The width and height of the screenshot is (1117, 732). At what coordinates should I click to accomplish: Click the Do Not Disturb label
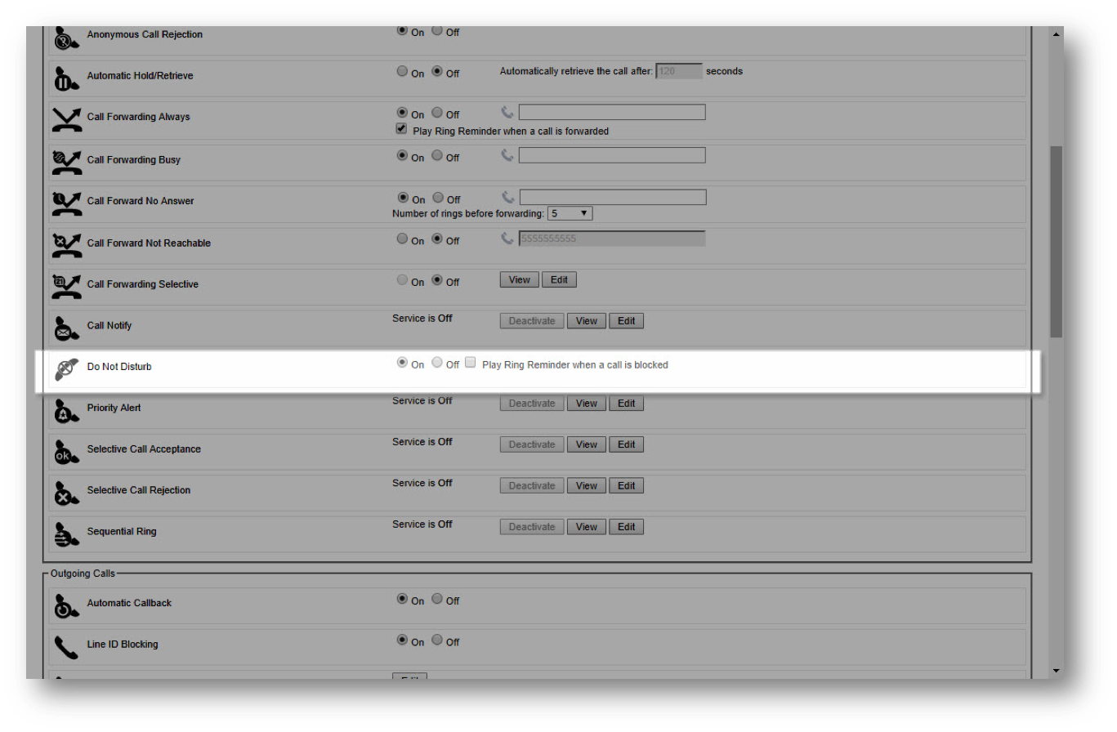(119, 367)
